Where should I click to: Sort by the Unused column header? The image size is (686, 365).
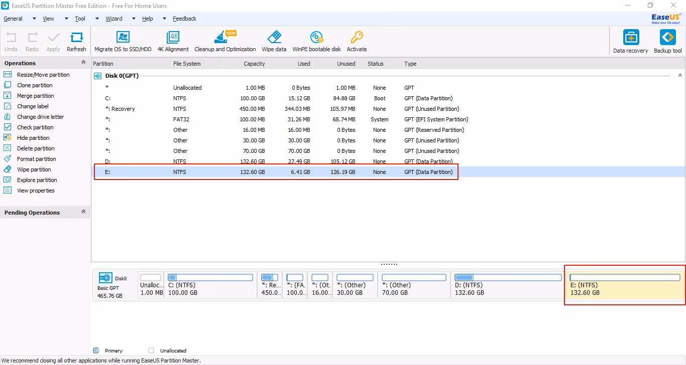tap(334, 64)
